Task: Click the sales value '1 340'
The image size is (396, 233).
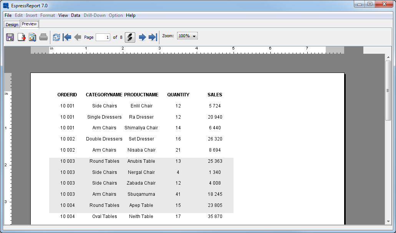Action: point(215,172)
